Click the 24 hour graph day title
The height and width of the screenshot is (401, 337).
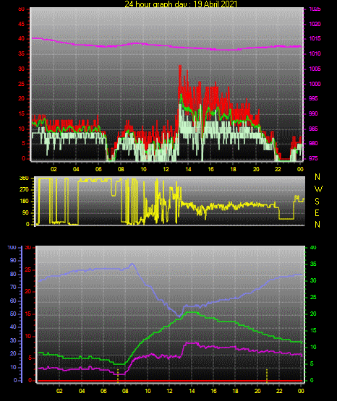point(181,4)
